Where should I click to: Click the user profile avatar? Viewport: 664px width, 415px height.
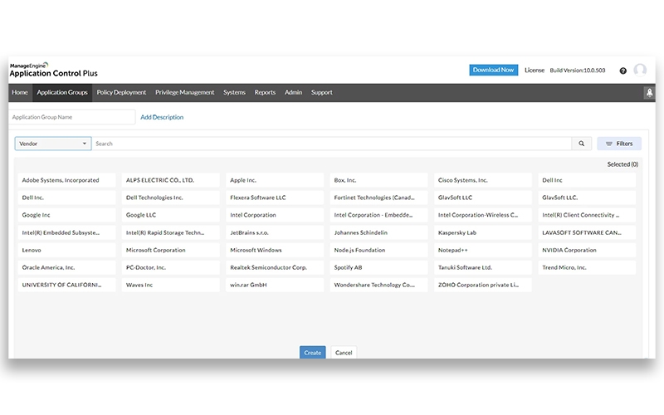pos(640,71)
